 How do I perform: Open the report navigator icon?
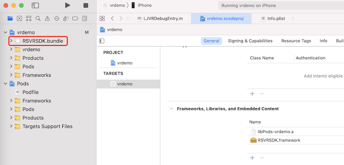coord(85,19)
